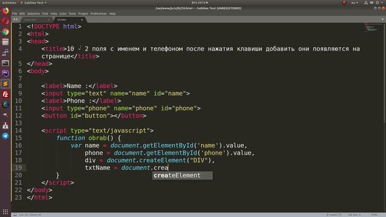Click the tab scroll arrows left of tabs

[16, 19]
